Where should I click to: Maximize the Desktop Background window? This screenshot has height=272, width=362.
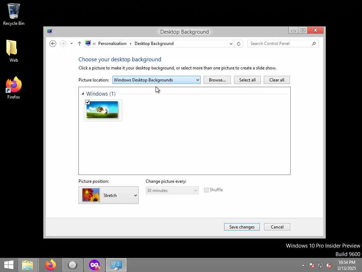coord(303,30)
